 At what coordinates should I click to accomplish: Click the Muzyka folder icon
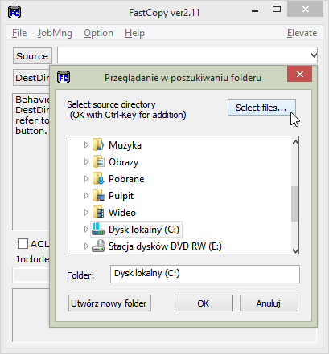[x=98, y=145]
